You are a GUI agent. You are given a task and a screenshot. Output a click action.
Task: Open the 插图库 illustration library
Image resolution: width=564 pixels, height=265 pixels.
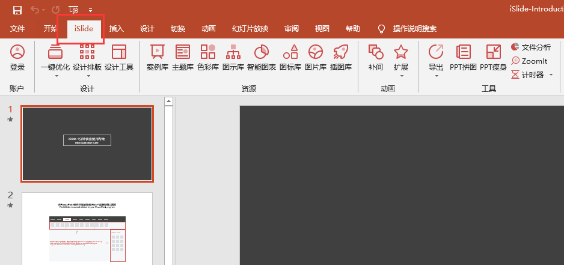click(x=340, y=57)
